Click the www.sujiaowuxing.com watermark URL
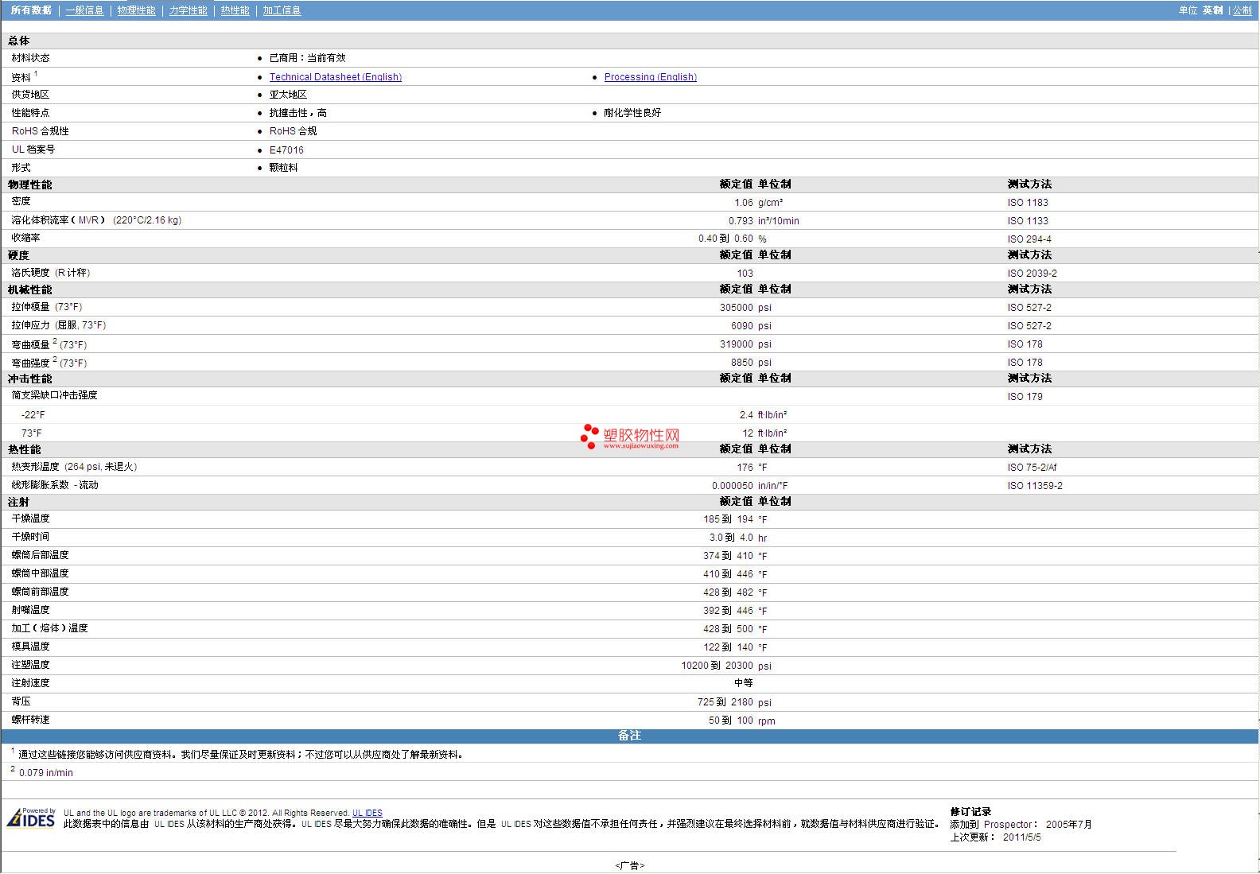The height and width of the screenshot is (874, 1260). (640, 446)
